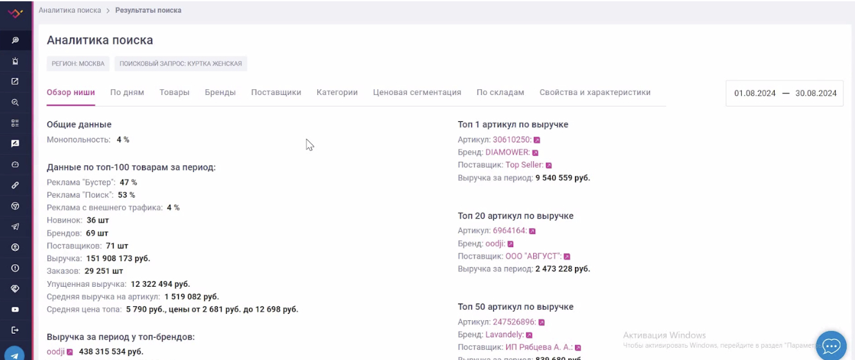Click the Упущенная выручка value 12 322 494 руб.
Image resolution: width=855 pixels, height=360 pixels.
click(161, 284)
